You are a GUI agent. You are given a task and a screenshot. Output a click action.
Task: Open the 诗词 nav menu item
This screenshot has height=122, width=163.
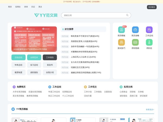[26, 7]
